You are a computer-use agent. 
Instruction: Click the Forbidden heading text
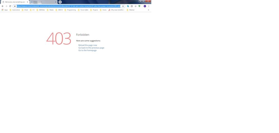(83, 35)
